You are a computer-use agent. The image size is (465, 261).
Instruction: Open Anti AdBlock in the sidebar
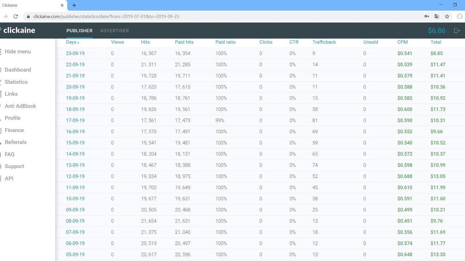click(x=20, y=106)
